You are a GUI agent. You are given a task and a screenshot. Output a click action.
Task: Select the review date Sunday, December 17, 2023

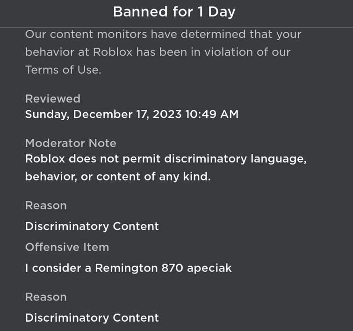click(103, 114)
